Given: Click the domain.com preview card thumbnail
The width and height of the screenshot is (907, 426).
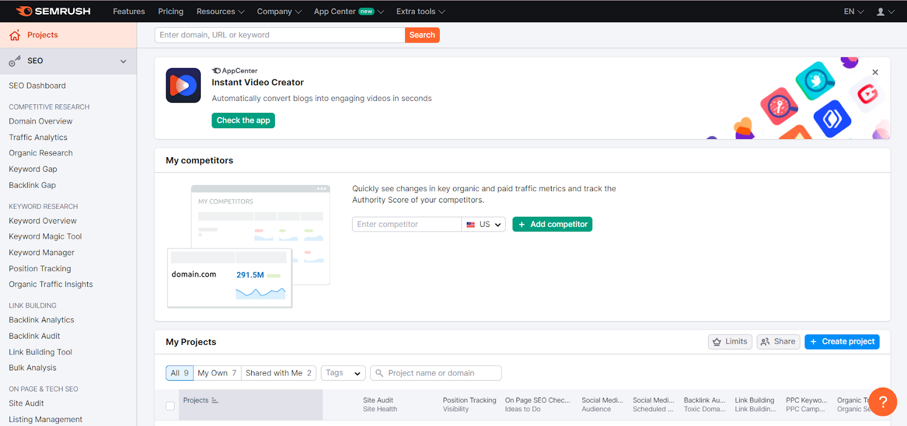Looking at the screenshot, I should [x=230, y=278].
